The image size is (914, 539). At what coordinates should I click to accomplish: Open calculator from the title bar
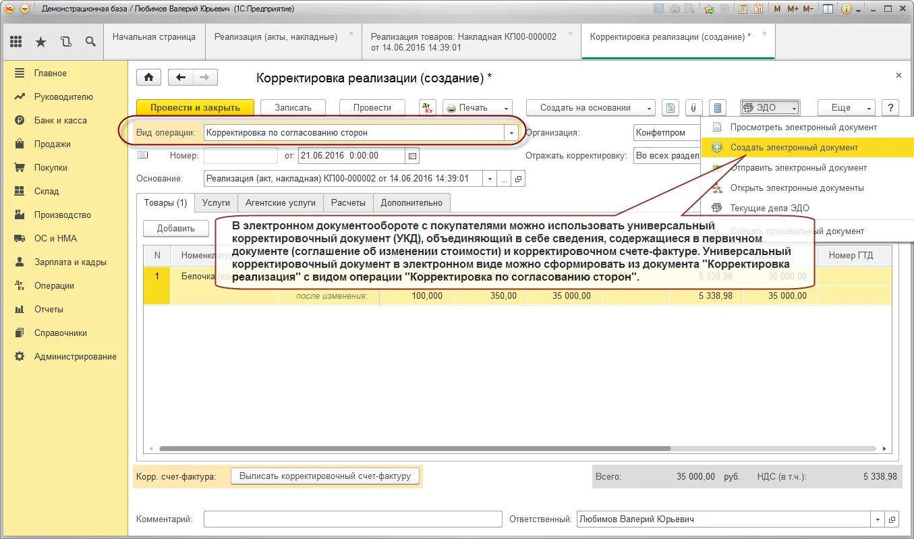pos(743,9)
